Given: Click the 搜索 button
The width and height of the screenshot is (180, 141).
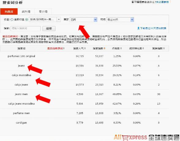Looking at the screenshot, I should [x=49, y=28].
